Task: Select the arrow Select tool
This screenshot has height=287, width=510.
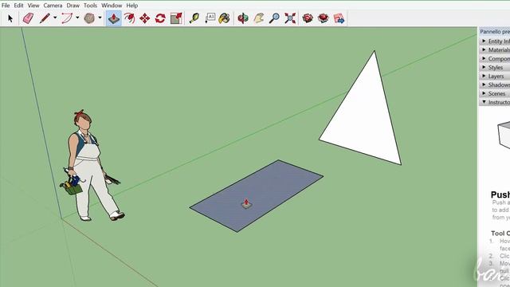Action: pos(10,18)
